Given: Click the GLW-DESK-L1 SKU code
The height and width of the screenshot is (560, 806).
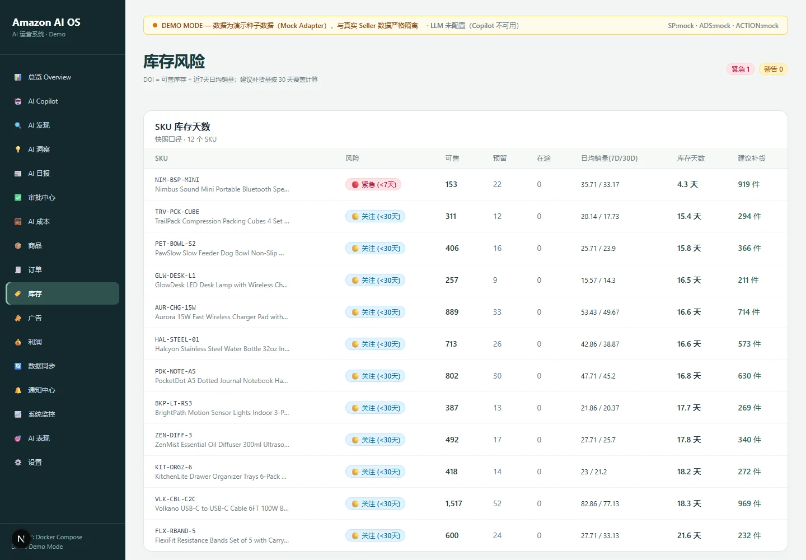Looking at the screenshot, I should pyautogui.click(x=175, y=276).
